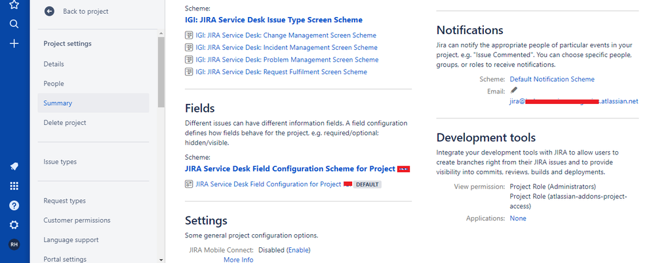The height and width of the screenshot is (263, 655).
Task: Click Enable link for JIRA Mobile Connect
Action: tap(299, 250)
